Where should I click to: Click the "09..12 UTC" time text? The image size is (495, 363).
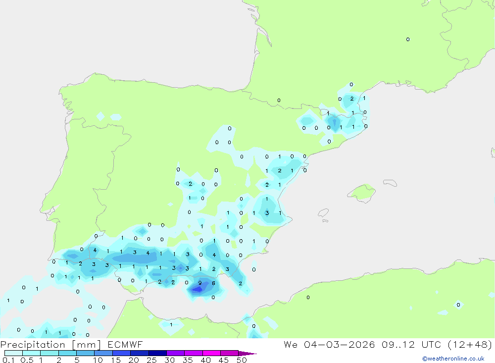pyautogui.click(x=411, y=344)
